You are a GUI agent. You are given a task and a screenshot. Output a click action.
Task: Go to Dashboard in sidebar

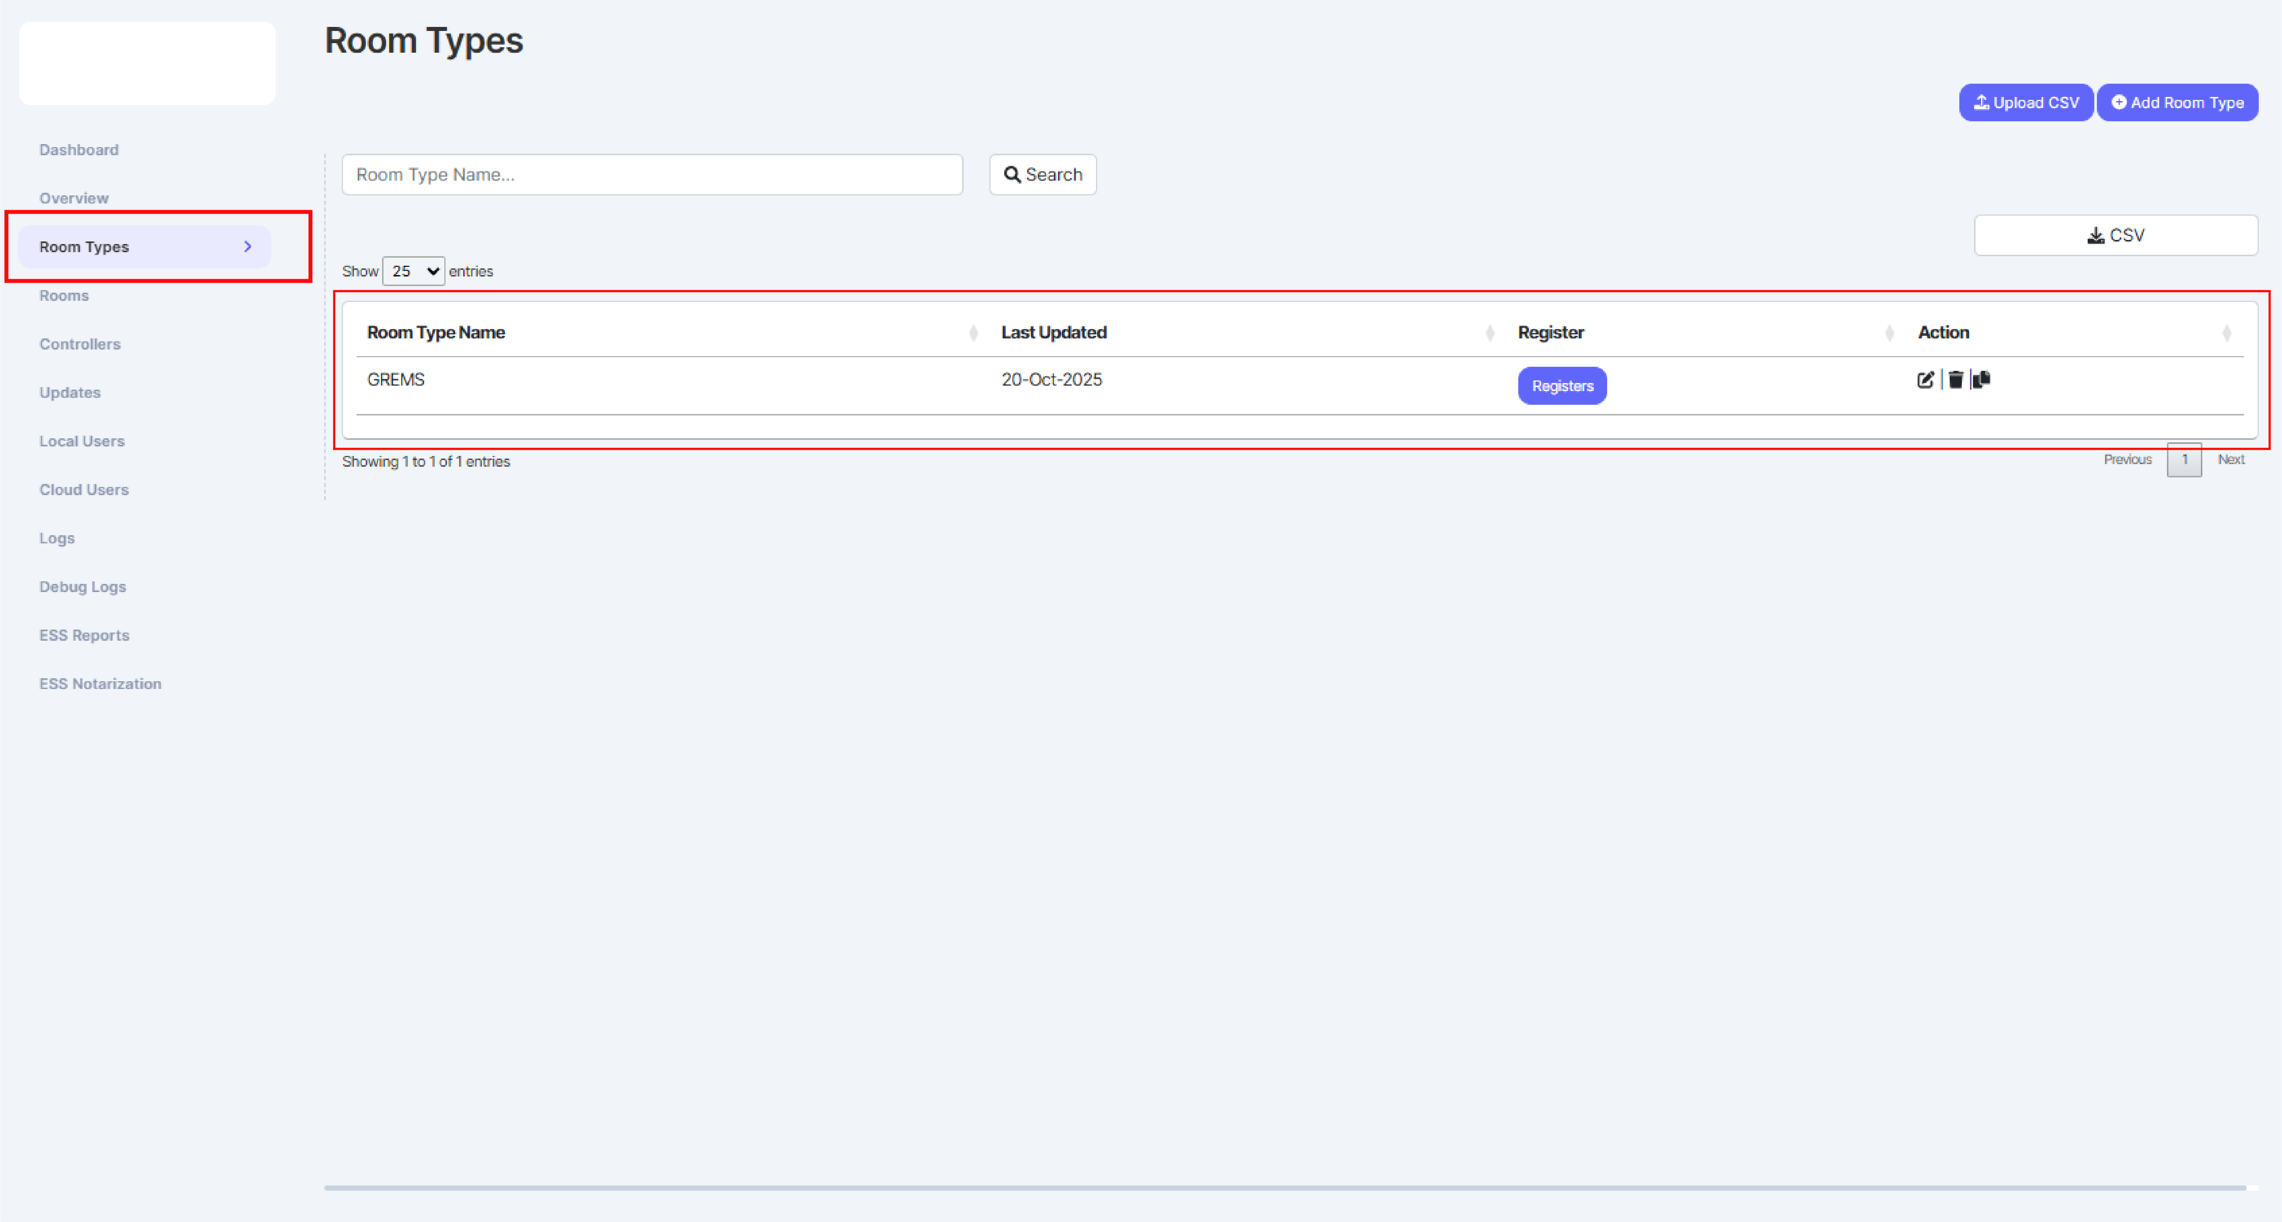pyautogui.click(x=79, y=150)
